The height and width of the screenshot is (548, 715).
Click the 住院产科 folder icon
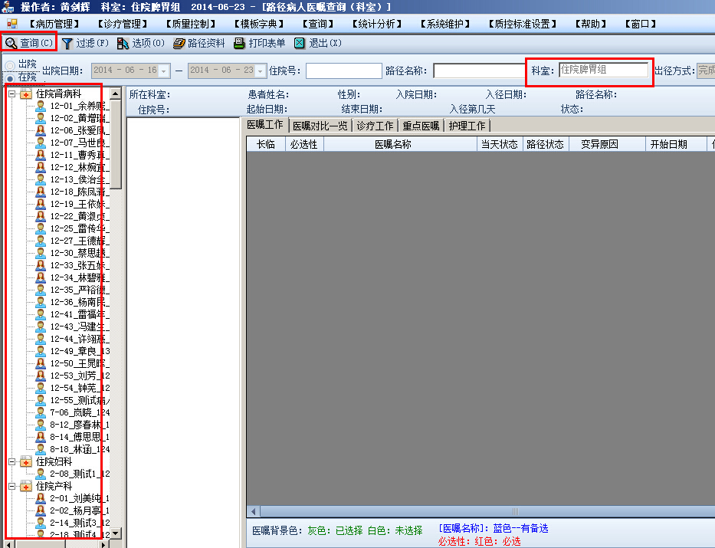[x=26, y=486]
